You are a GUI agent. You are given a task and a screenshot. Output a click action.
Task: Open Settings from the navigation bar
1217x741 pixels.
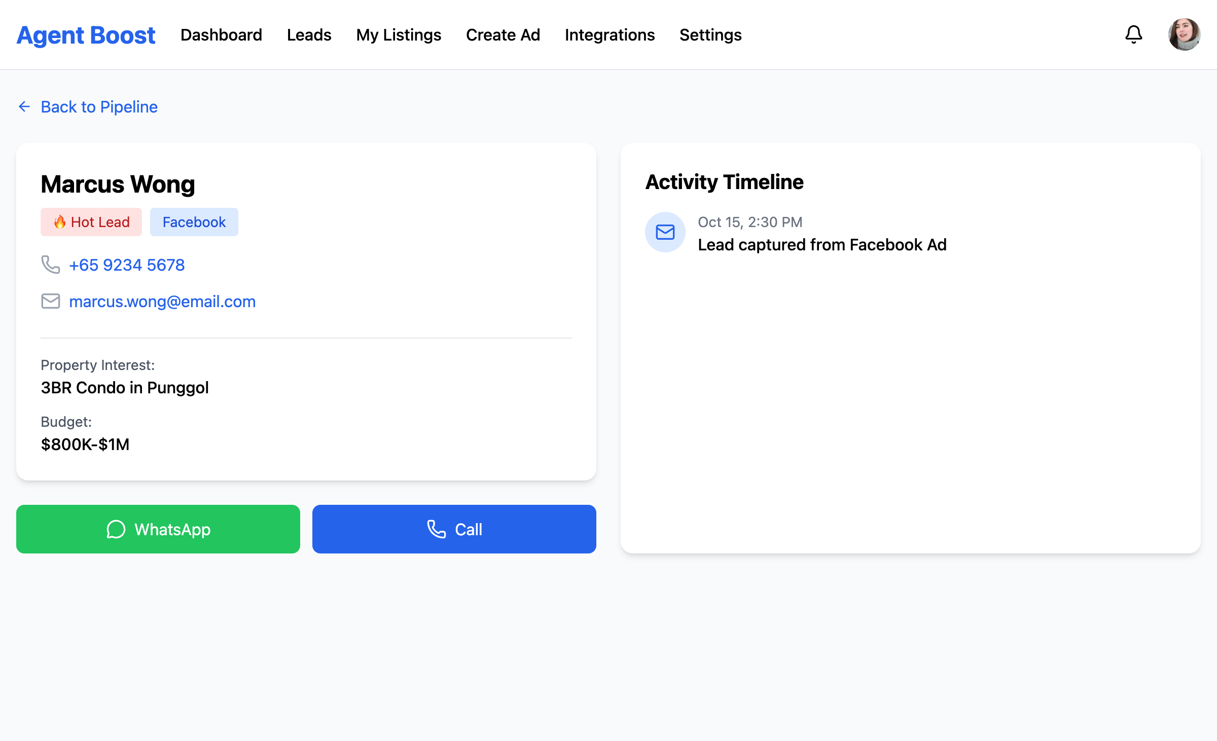click(x=710, y=34)
